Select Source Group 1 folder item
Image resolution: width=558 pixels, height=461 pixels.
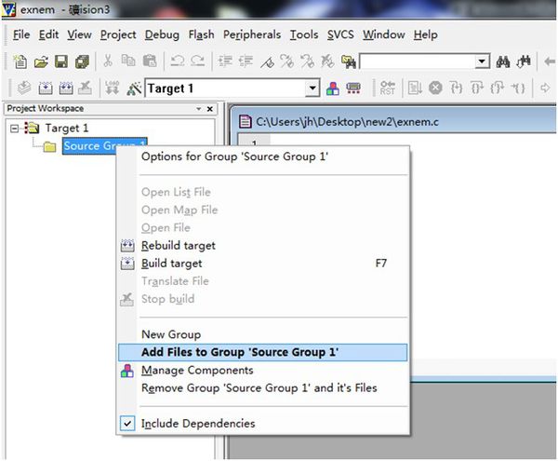90,146
